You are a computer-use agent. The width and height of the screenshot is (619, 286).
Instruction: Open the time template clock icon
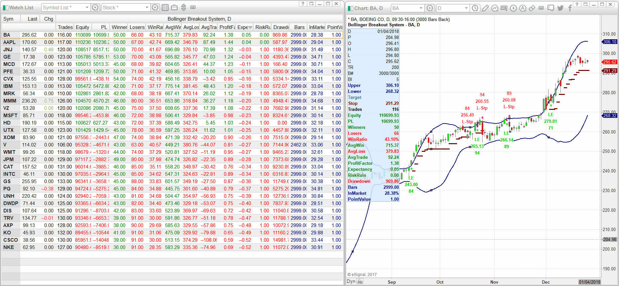(475, 8)
